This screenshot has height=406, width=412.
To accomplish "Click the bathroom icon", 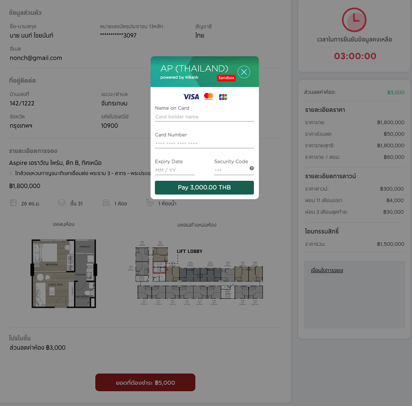I will (x=149, y=203).
